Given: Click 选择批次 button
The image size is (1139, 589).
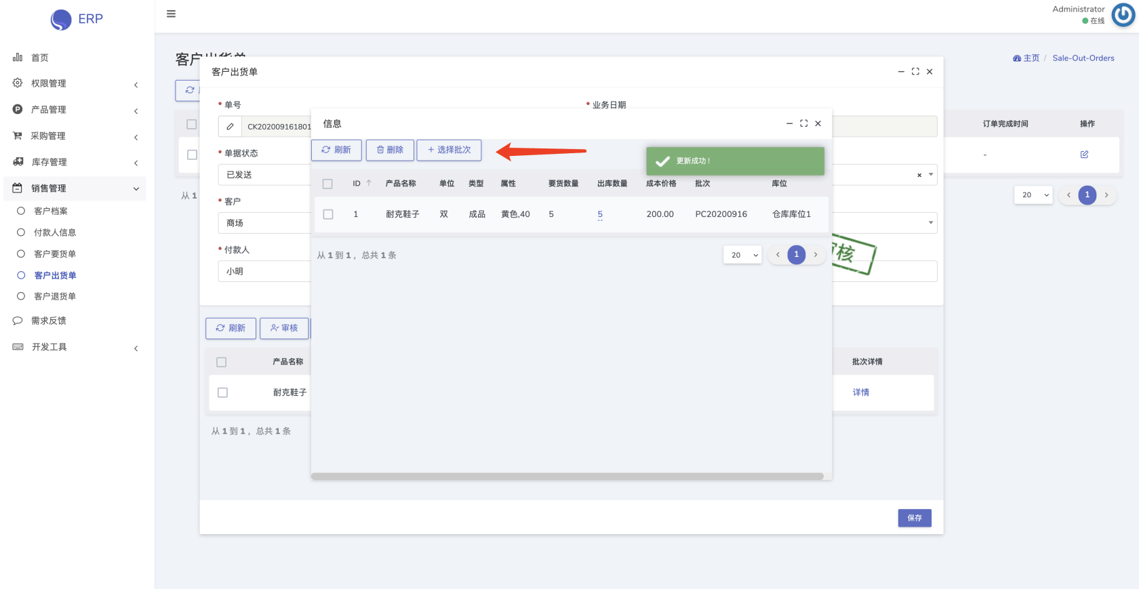Looking at the screenshot, I should pyautogui.click(x=449, y=150).
